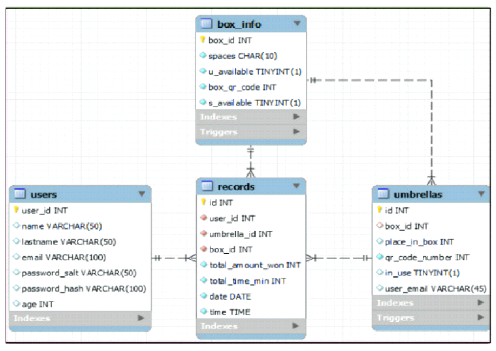Viewport: 496px width, 351px height.
Task: Click the diamond icon beside qr_code_number
Action: [x=379, y=258]
